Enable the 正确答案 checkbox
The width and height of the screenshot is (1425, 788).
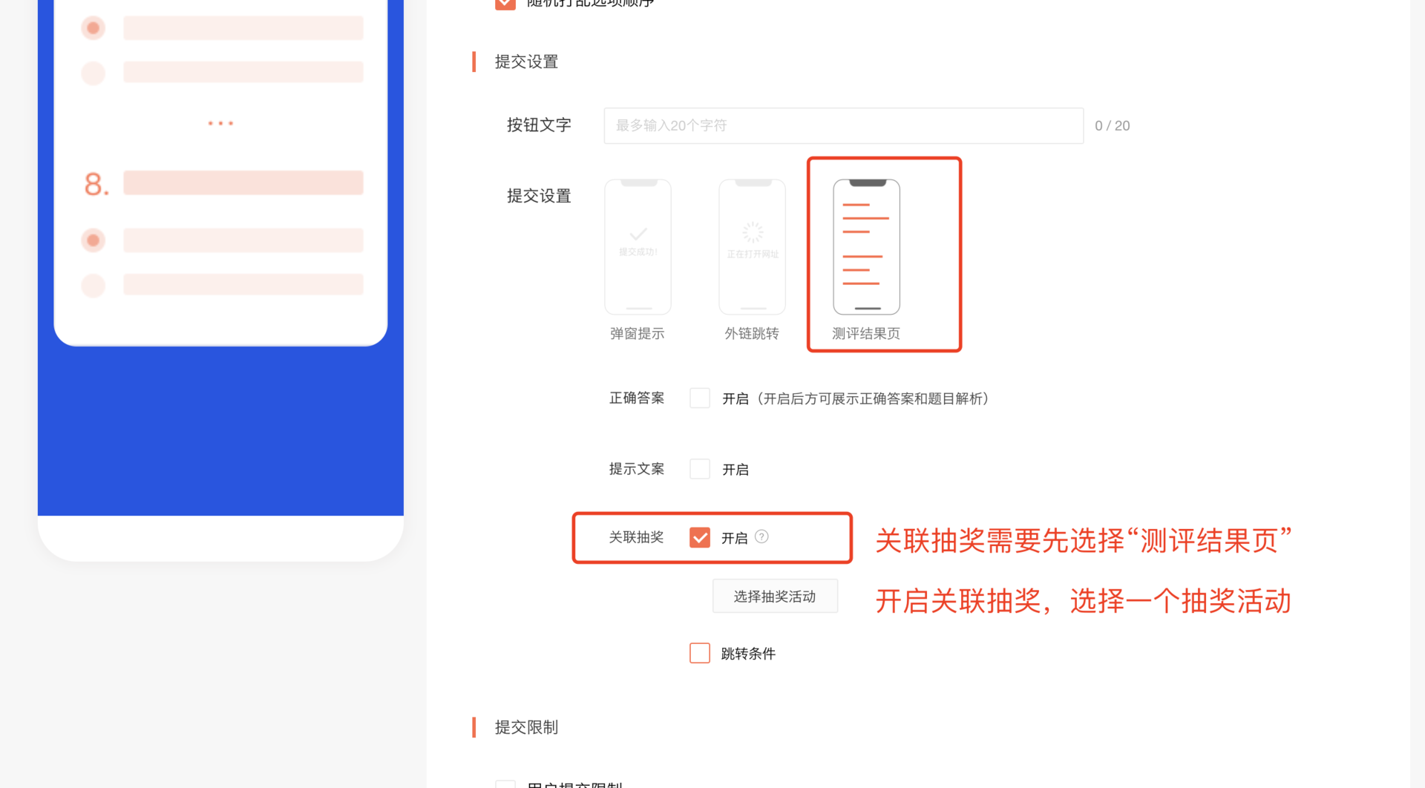pyautogui.click(x=699, y=398)
